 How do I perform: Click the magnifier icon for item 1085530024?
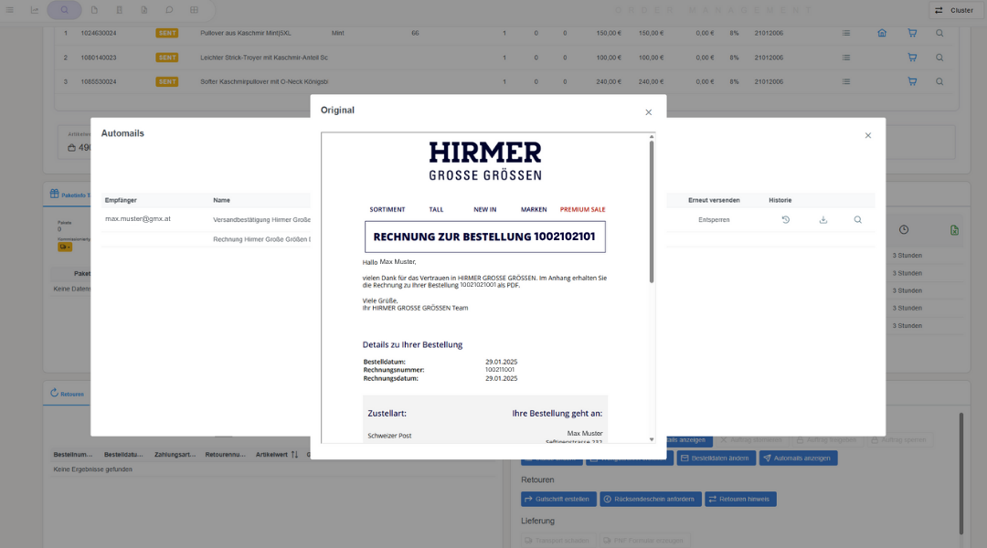point(939,82)
